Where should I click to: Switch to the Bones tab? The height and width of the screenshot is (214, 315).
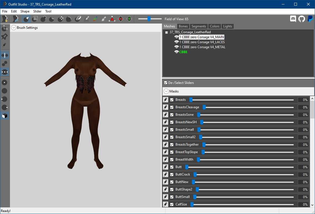click(x=183, y=26)
